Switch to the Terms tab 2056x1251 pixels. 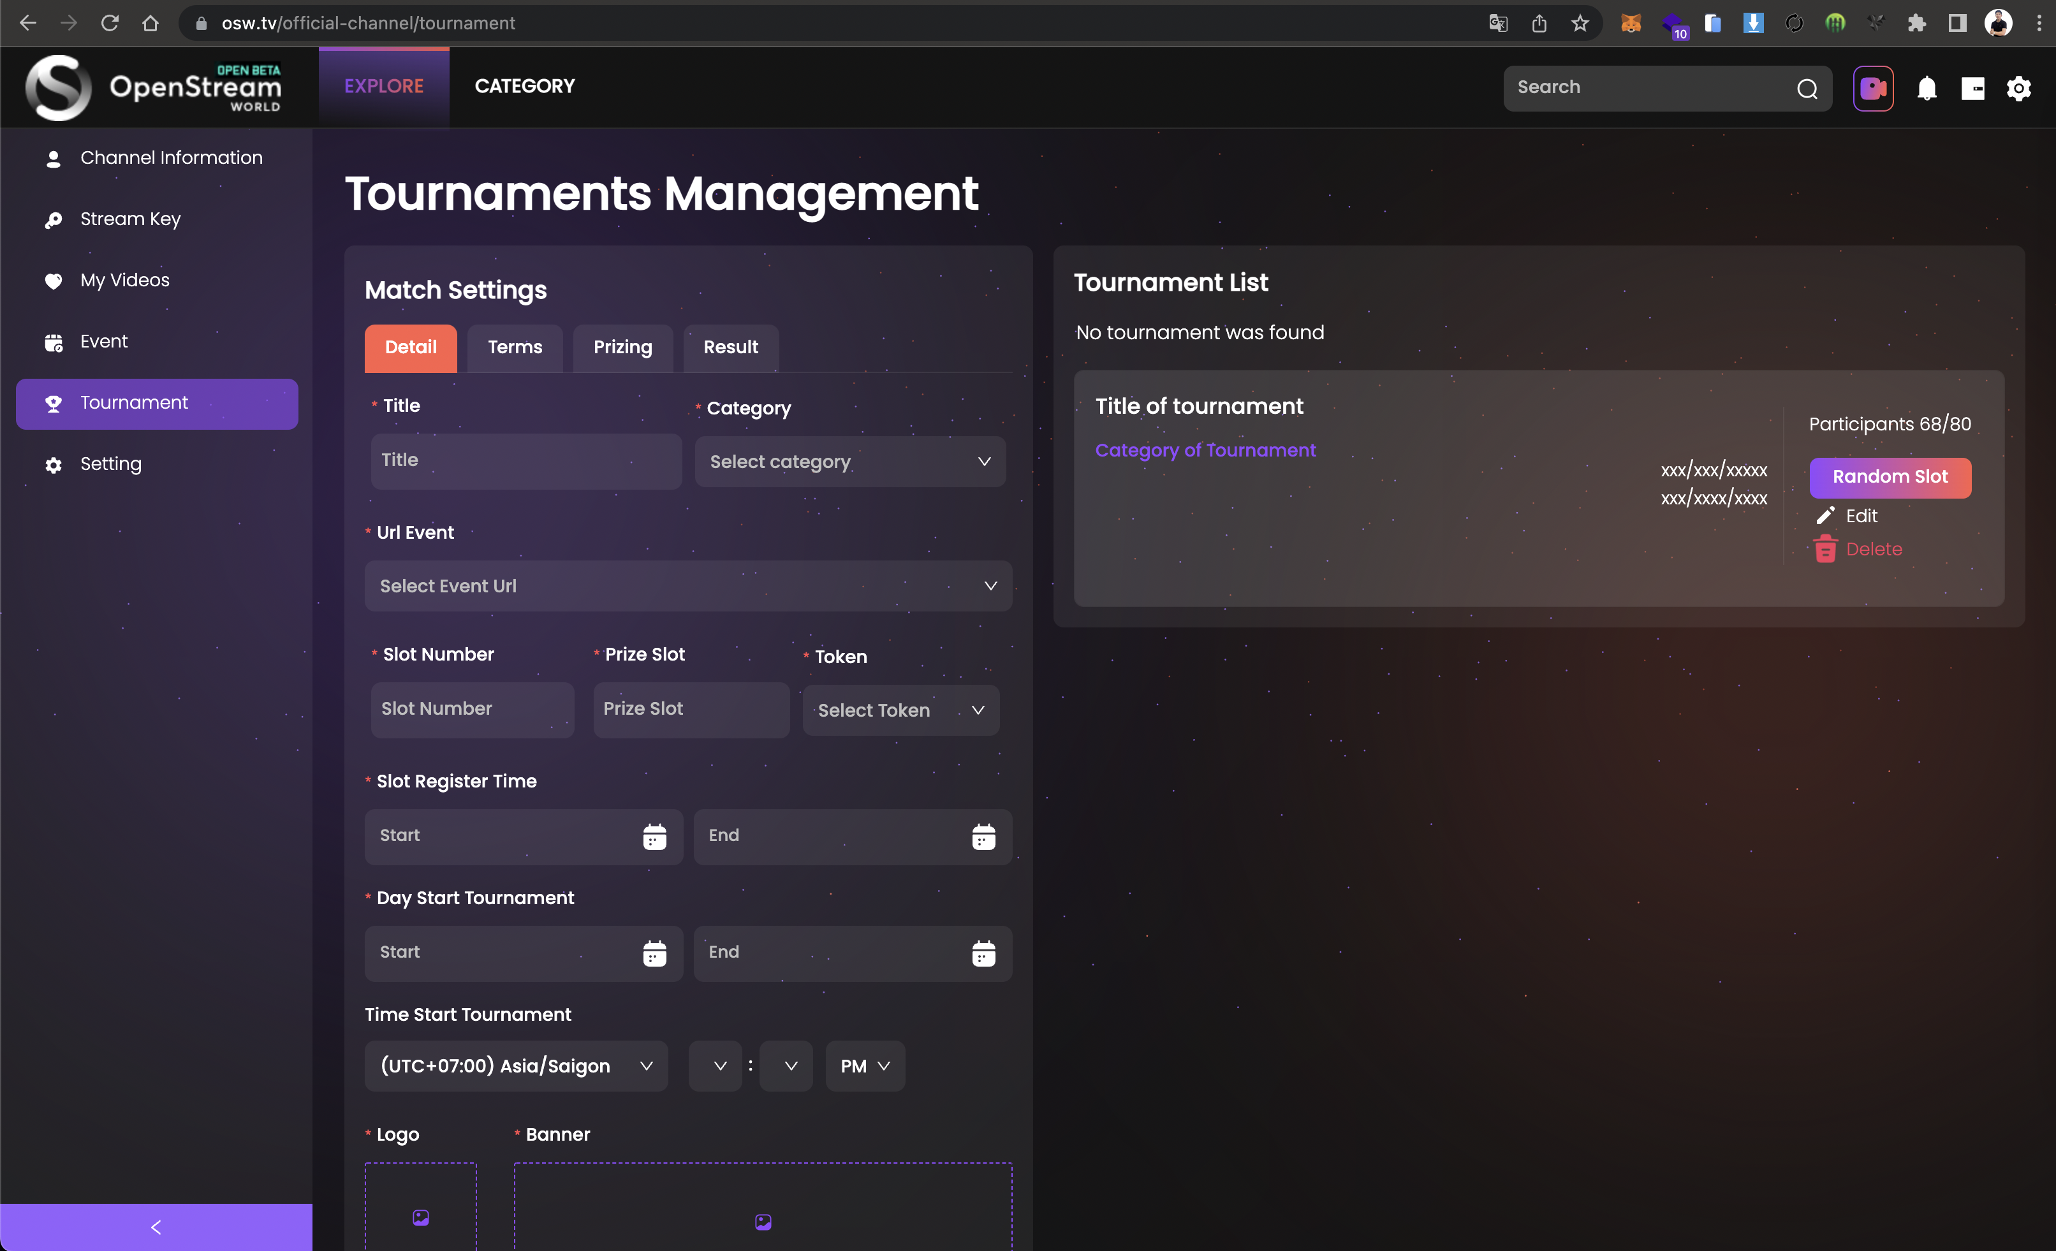pyautogui.click(x=515, y=347)
